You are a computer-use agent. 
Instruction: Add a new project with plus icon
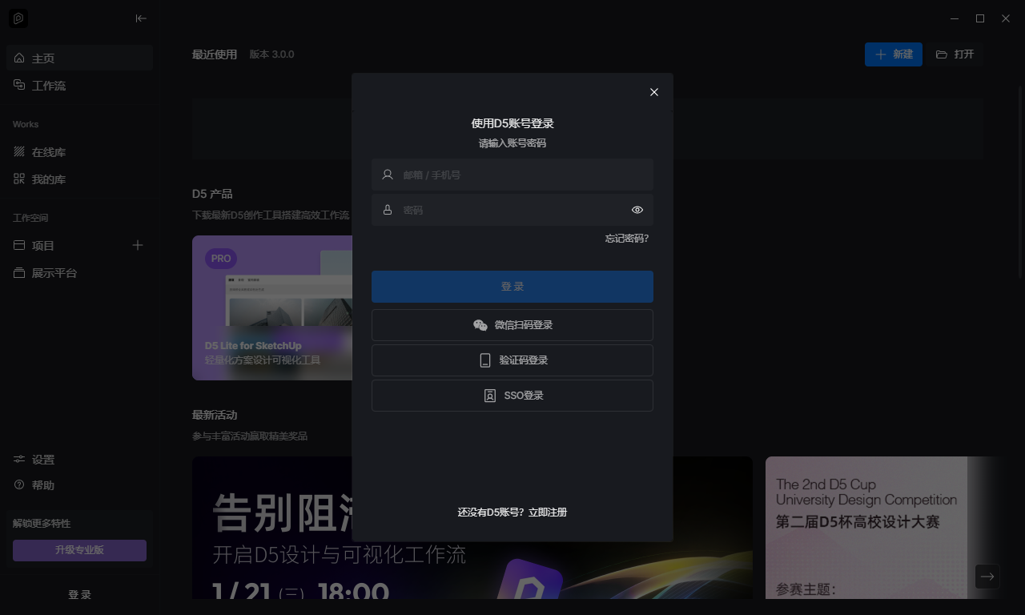tap(138, 246)
